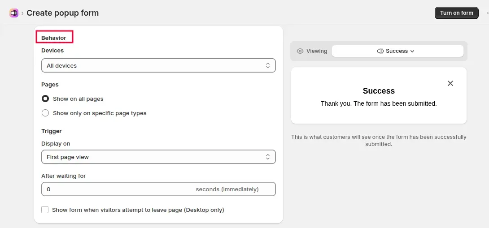This screenshot has height=228, width=489.
Task: Click the Behavior section heading
Action: click(x=54, y=38)
